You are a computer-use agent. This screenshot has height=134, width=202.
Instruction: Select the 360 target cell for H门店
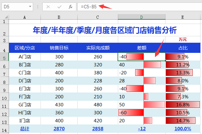click(x=59, y=113)
